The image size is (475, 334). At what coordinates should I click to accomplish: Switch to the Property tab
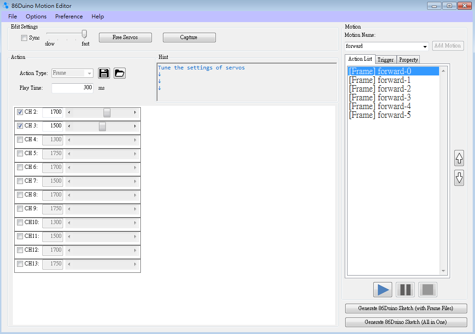(408, 60)
